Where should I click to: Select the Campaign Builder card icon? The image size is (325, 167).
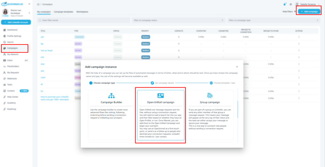[x=111, y=96]
